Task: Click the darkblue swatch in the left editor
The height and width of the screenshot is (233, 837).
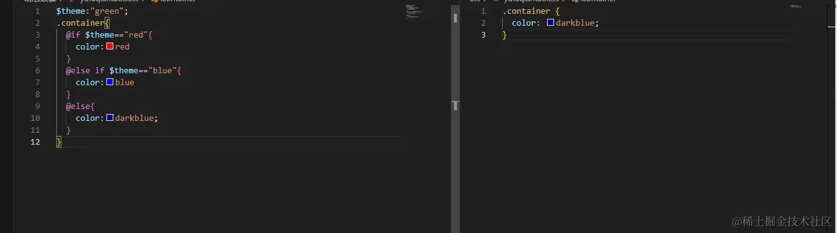Action: click(110, 118)
